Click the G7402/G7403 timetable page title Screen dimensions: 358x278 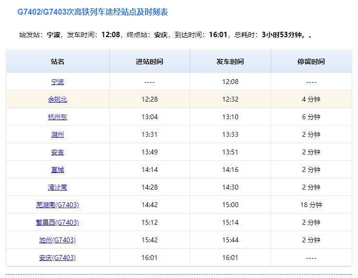point(93,12)
